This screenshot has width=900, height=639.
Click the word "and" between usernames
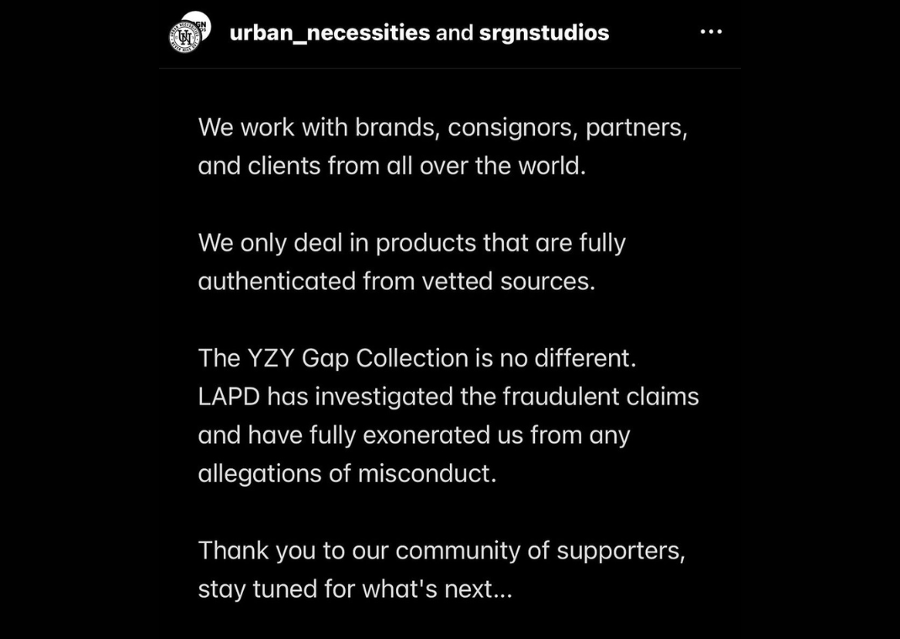[x=455, y=33]
